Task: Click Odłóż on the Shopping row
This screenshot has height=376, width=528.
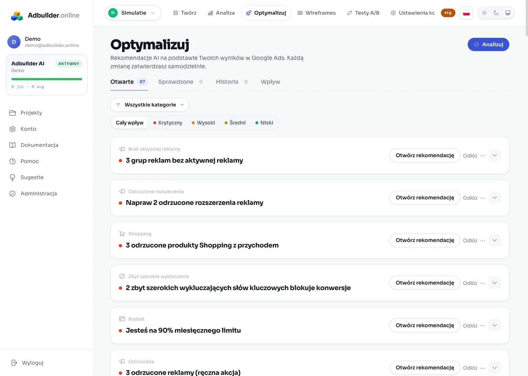Action: 470,241
